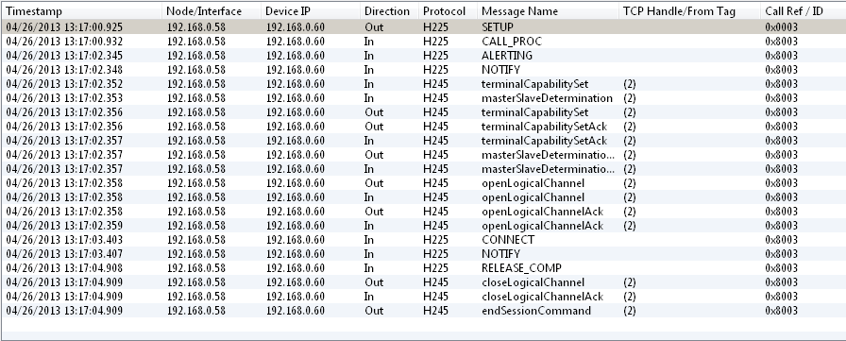Select the masterSlaveDetermination row with direction In
This screenshot has width=846, height=341.
pos(424,98)
